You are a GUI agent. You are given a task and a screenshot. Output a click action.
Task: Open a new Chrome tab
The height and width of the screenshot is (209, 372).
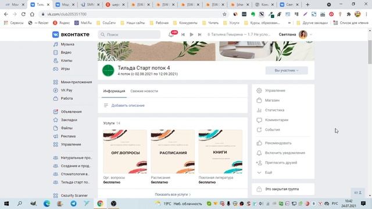click(x=307, y=5)
